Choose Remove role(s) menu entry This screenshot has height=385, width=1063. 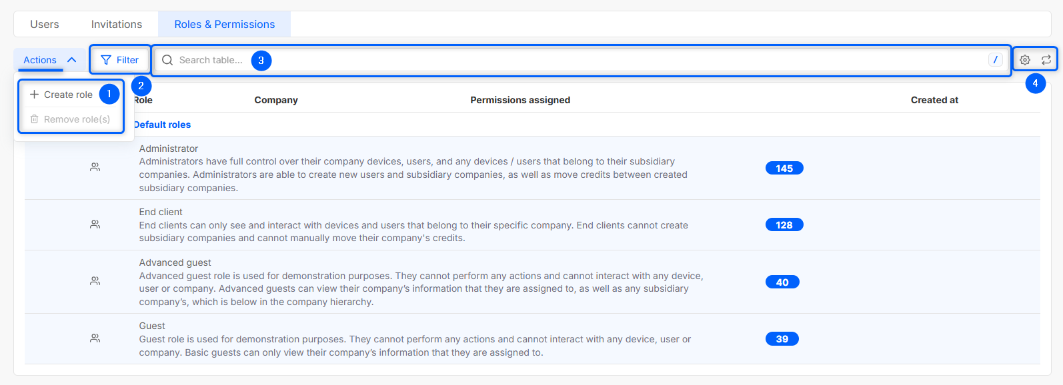70,119
